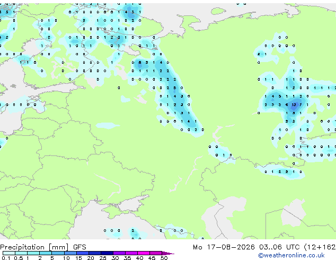
Task: Click the purple arrow tip beyond 50
Action: [x=168, y=253]
